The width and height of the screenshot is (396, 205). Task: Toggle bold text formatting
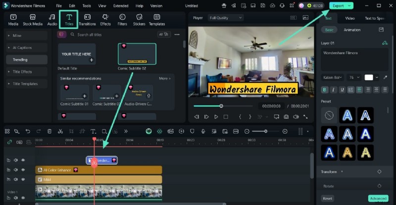[x=325, y=90]
